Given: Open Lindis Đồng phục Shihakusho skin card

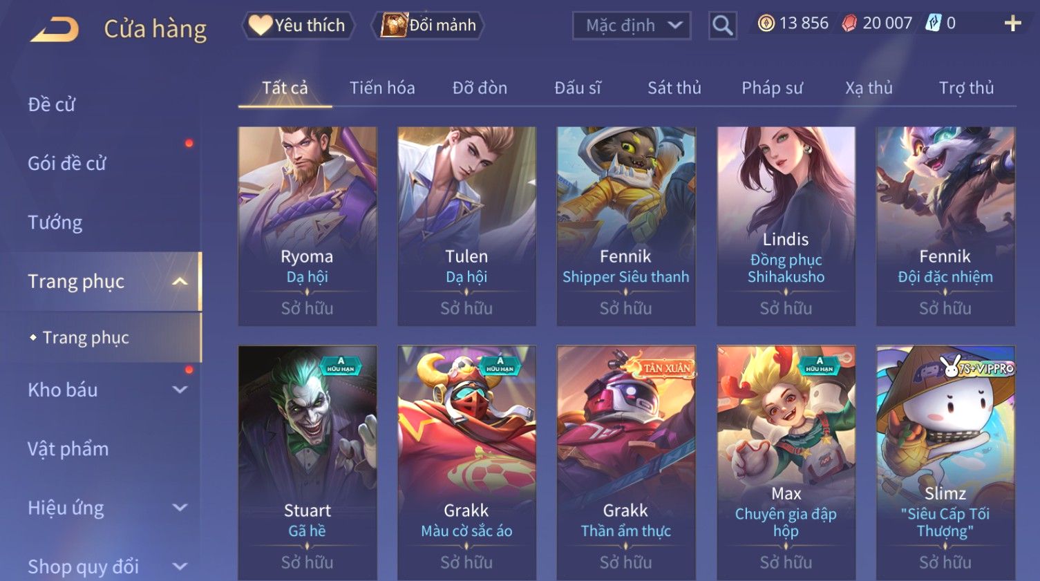Looking at the screenshot, I should coord(786,226).
